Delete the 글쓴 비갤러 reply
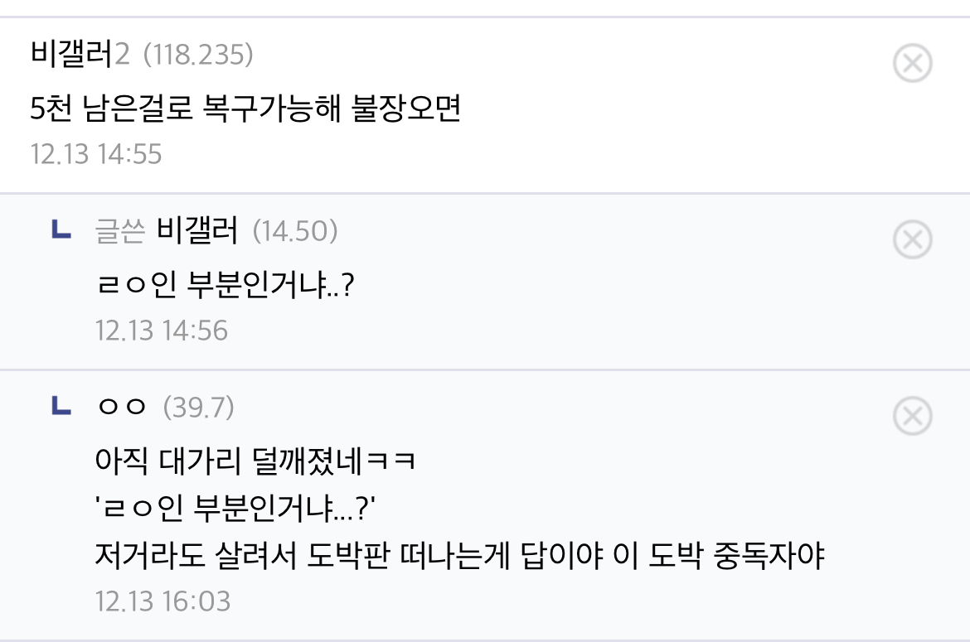Viewport: 970px width, 642px height. coord(913,240)
